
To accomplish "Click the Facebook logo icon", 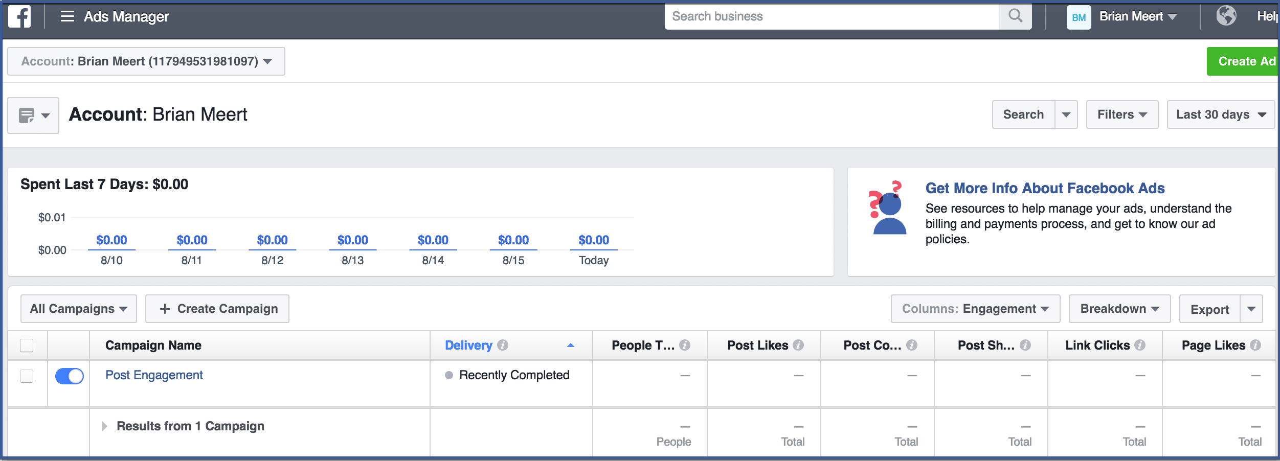I will (x=19, y=16).
